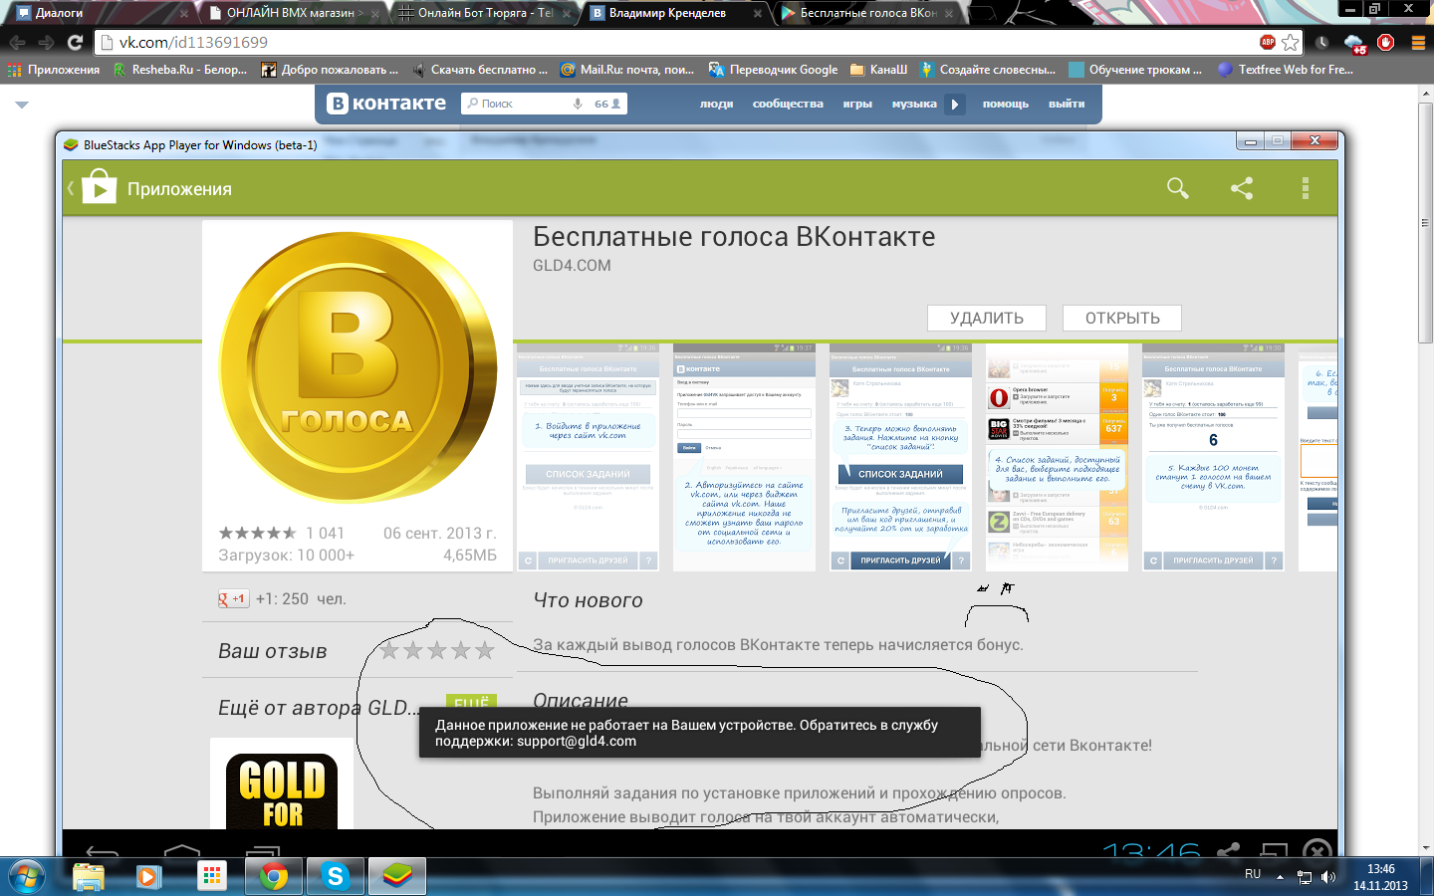The width and height of the screenshot is (1434, 896).
Task: Open the КанаШ bookmarks folder
Action: [x=879, y=70]
